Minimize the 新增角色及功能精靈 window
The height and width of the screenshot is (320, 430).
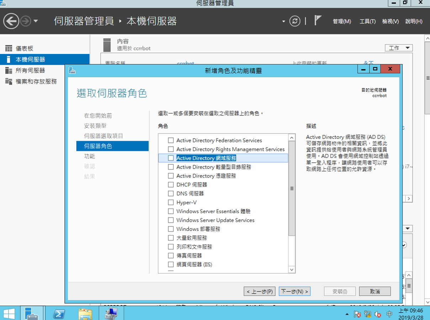363,69
